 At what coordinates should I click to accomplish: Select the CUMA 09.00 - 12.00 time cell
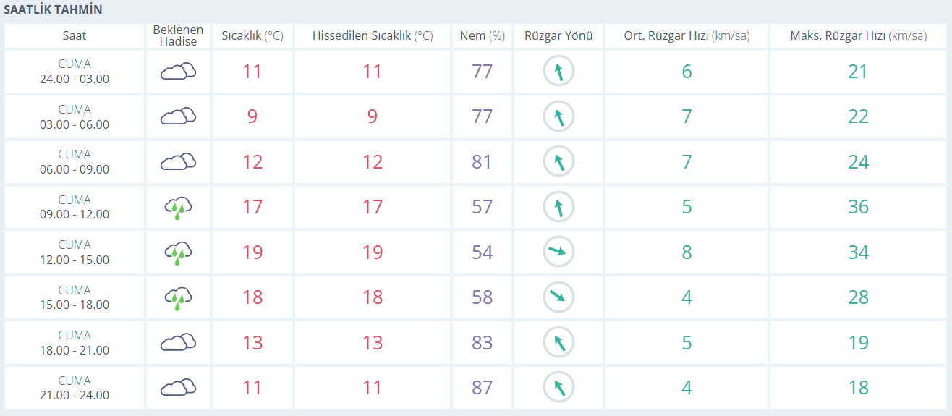pos(75,207)
